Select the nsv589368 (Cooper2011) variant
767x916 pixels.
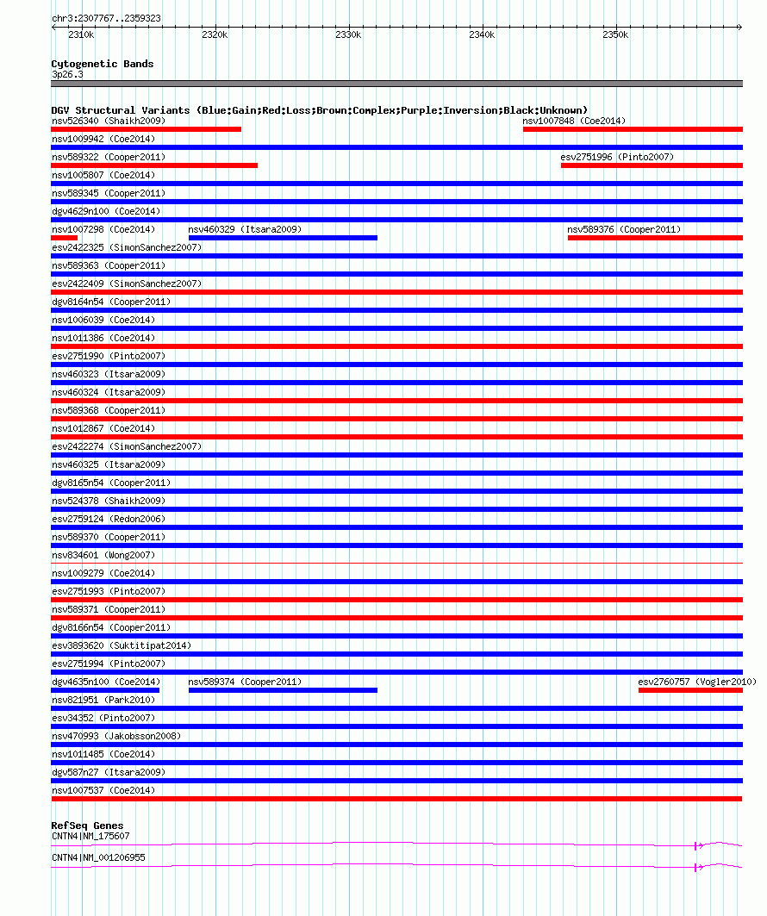[x=109, y=411]
